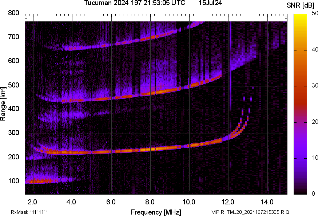Click frequency tick label 6.0
The image size is (318, 216).
[111, 202]
